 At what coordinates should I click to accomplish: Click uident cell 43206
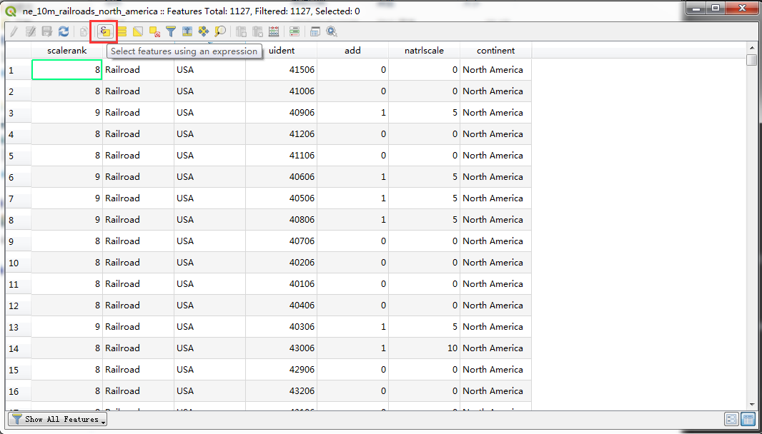tap(282, 390)
